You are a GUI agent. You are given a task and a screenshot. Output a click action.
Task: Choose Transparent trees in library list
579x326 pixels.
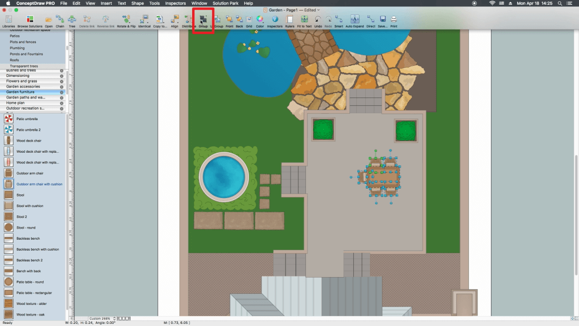[x=24, y=66]
